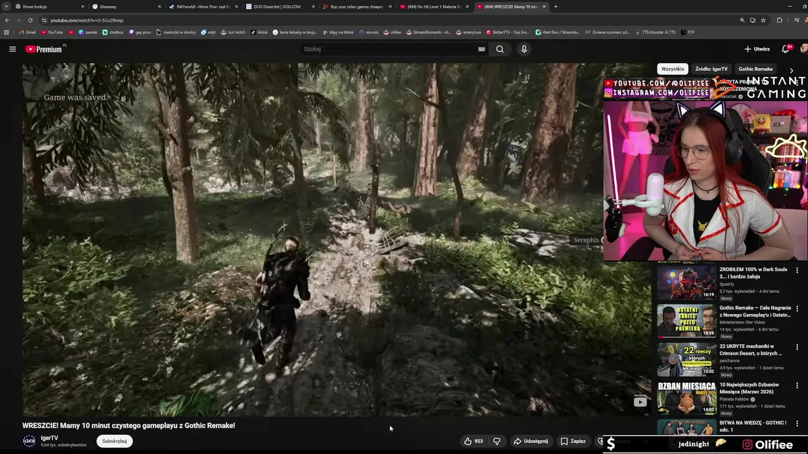Open the IgerTV channel avatar

[x=29, y=441]
